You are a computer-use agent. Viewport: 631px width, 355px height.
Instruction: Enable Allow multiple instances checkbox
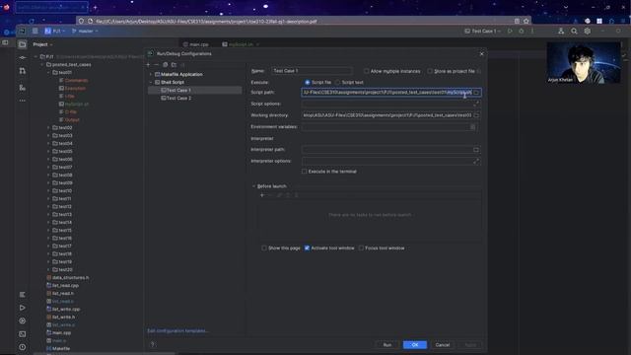tap(366, 71)
